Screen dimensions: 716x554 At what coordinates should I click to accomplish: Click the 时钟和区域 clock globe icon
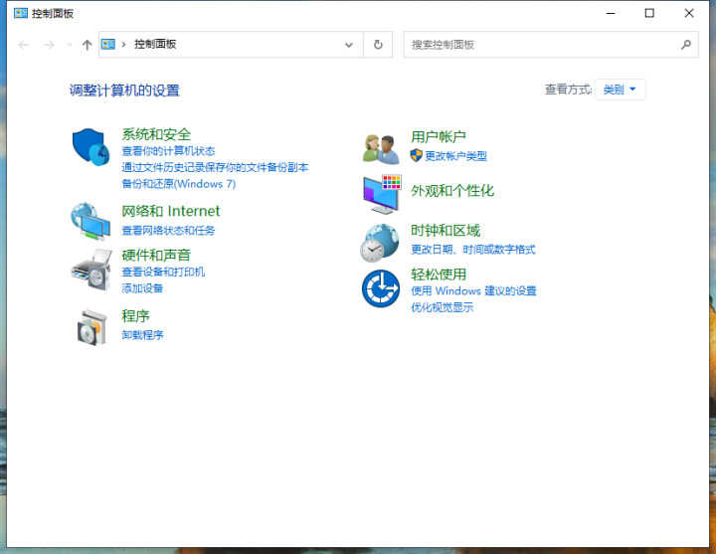tap(380, 242)
